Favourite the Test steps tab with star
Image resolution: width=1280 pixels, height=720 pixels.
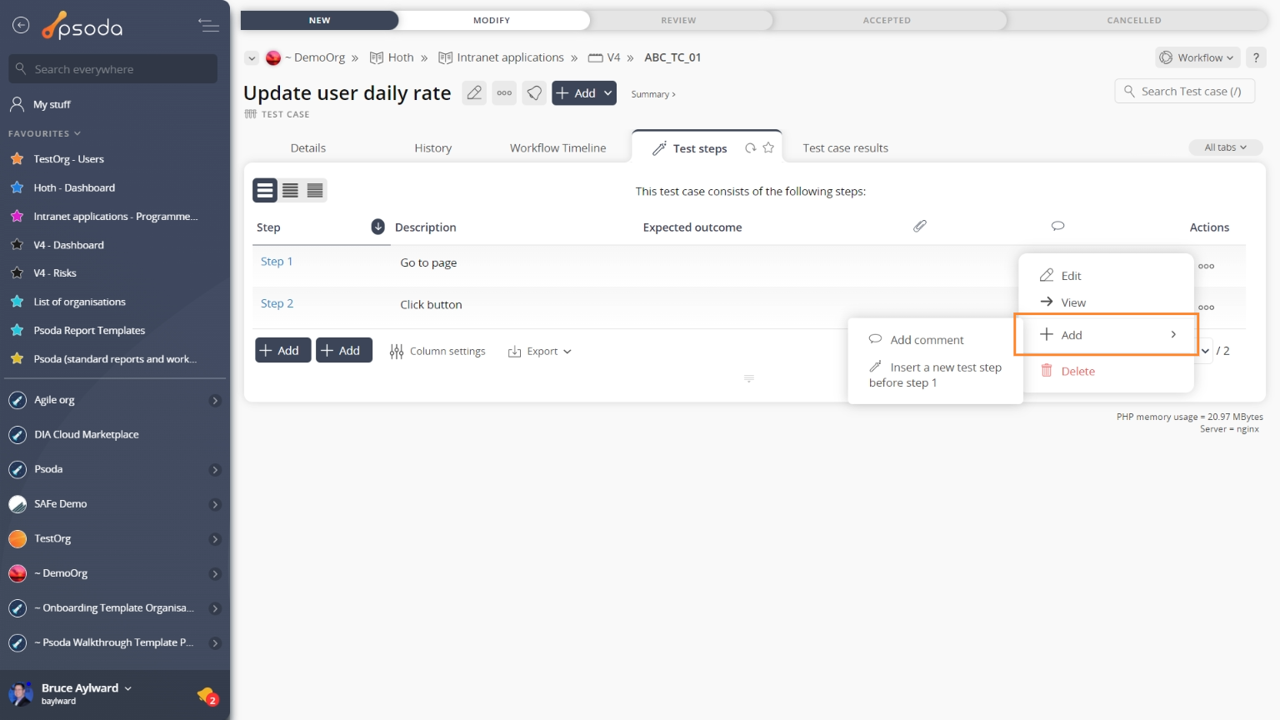(x=768, y=147)
